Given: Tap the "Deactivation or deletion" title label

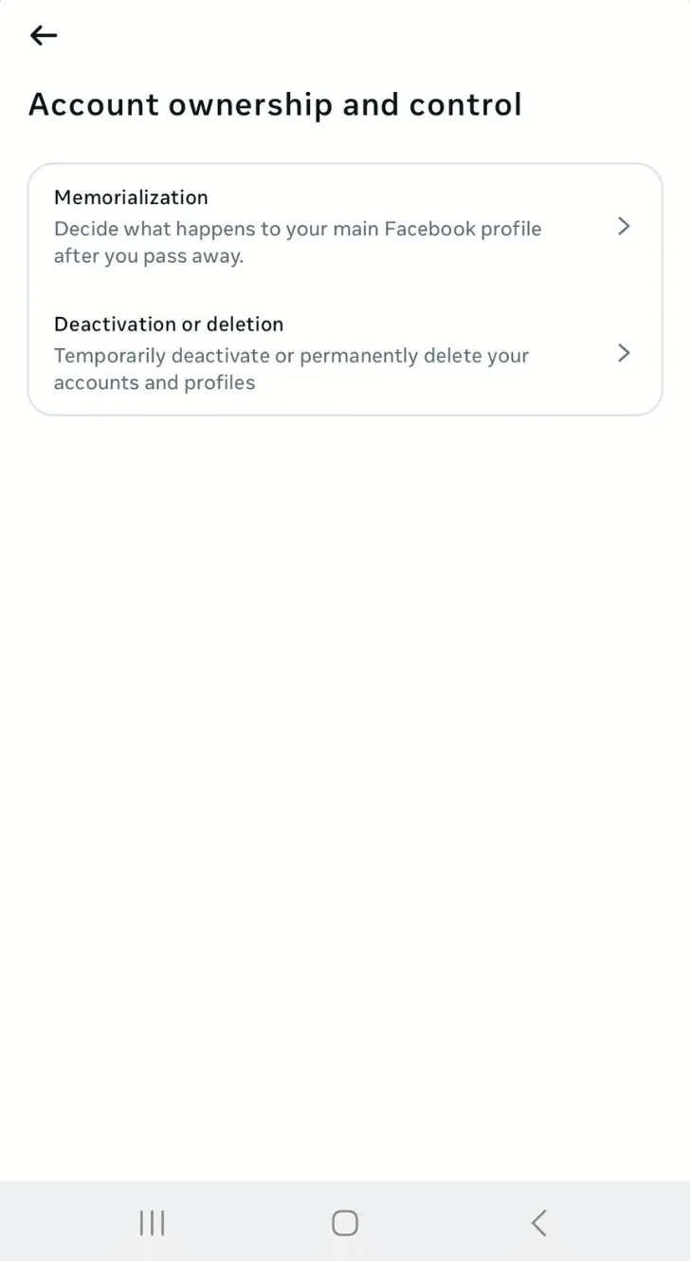Looking at the screenshot, I should [169, 325].
